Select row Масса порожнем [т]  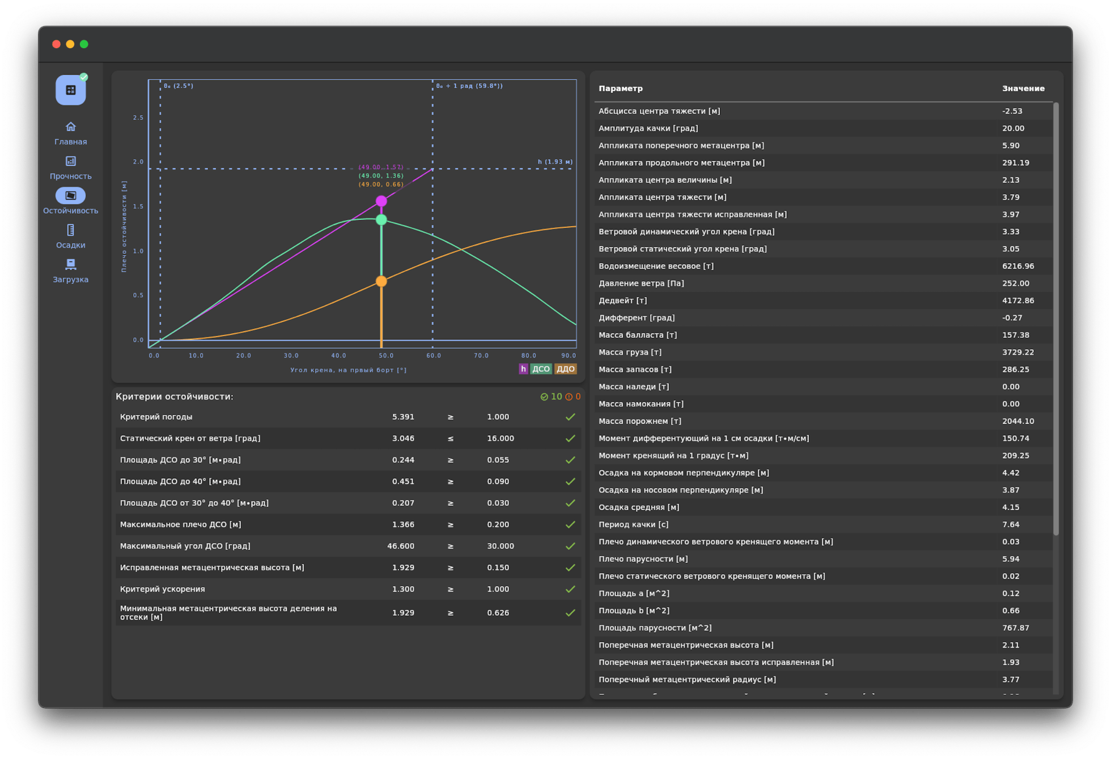pyautogui.click(x=823, y=421)
